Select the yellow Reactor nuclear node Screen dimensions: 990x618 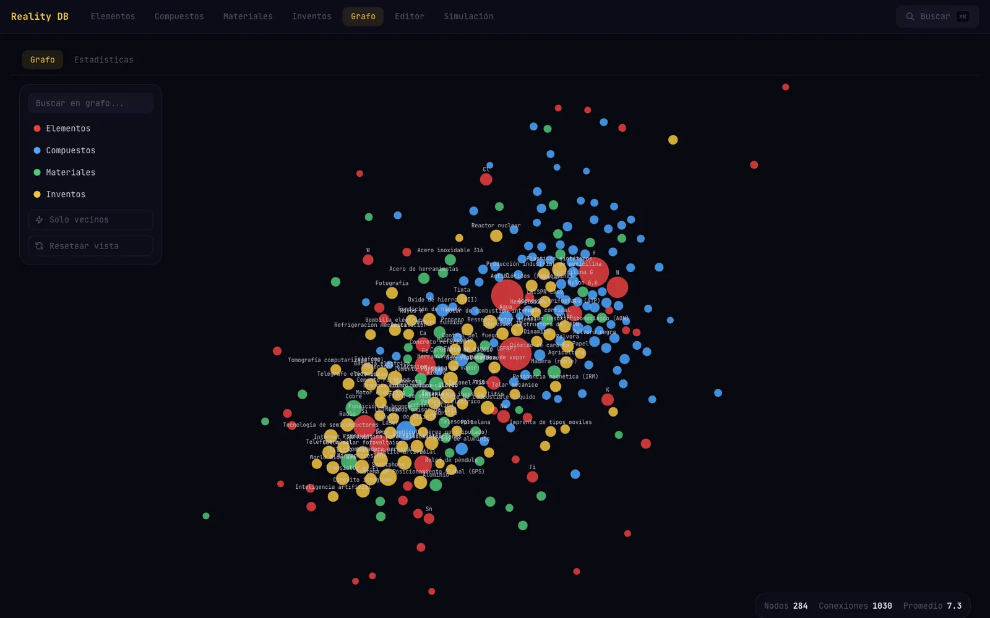point(496,235)
